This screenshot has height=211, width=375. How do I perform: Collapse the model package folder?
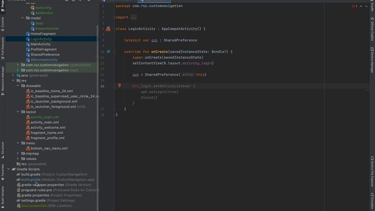point(22,18)
